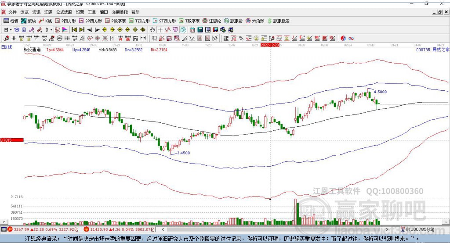Open the 9T四方形 tool
Screen dimensions: 450x243
click(x=164, y=21)
